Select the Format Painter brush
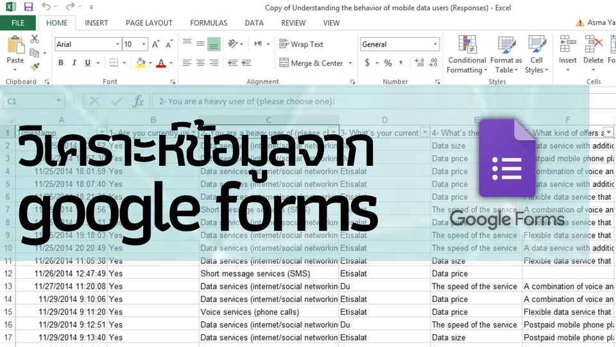Image resolution: width=616 pixels, height=347 pixels. tap(35, 67)
